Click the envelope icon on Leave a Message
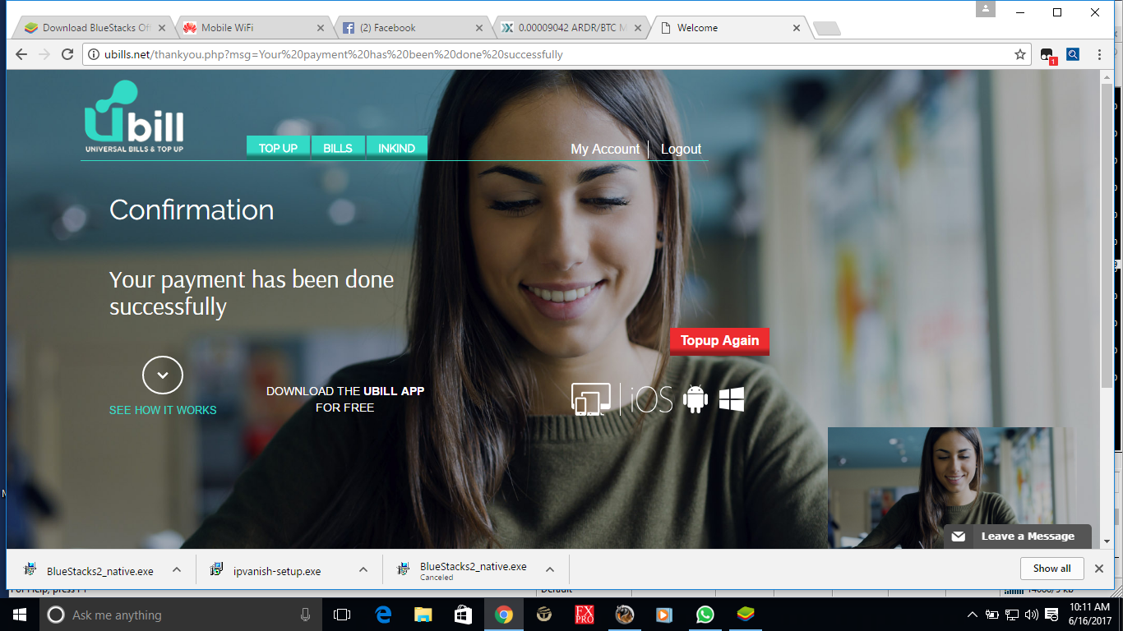Viewport: 1123px width, 631px height. click(x=959, y=536)
